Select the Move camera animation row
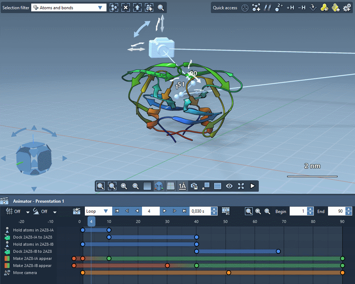Viewport: 355px width, 284px height. pyautogui.click(x=25, y=273)
